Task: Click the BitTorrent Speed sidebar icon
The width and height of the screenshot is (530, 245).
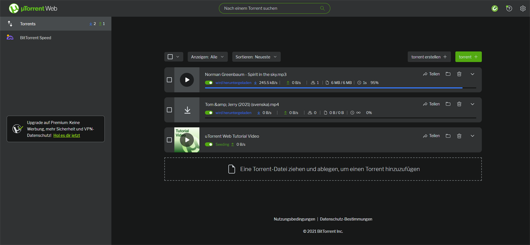Action: (x=10, y=38)
